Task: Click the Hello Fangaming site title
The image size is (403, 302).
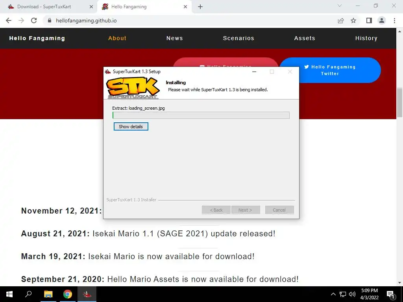Action: coord(37,38)
